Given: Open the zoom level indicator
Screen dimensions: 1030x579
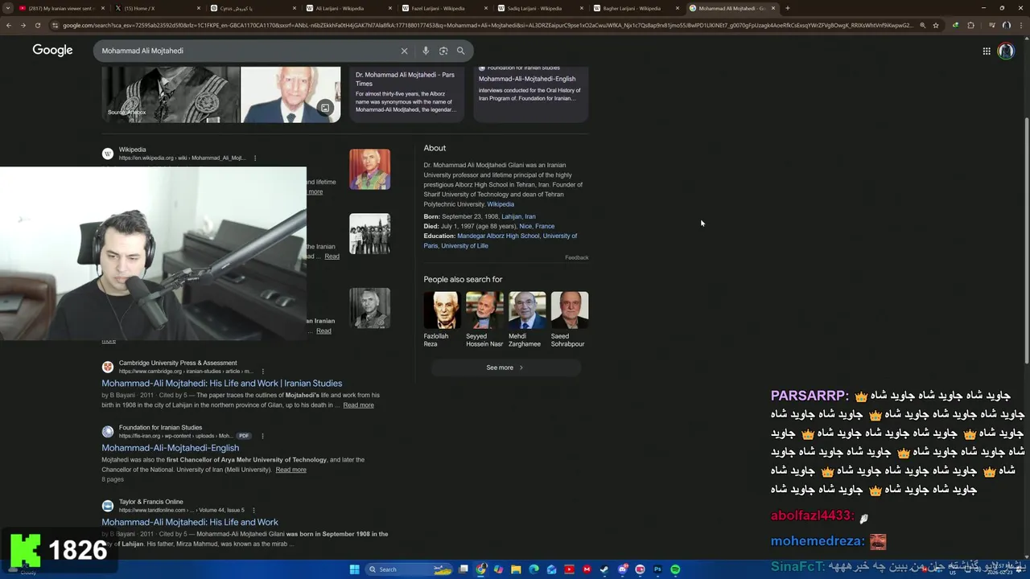Looking at the screenshot, I should pyautogui.click(x=922, y=25).
